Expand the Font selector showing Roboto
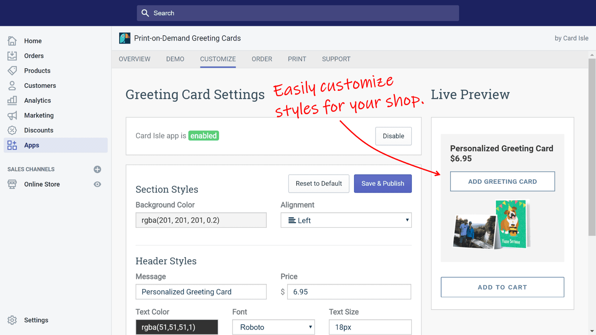 (x=273, y=327)
